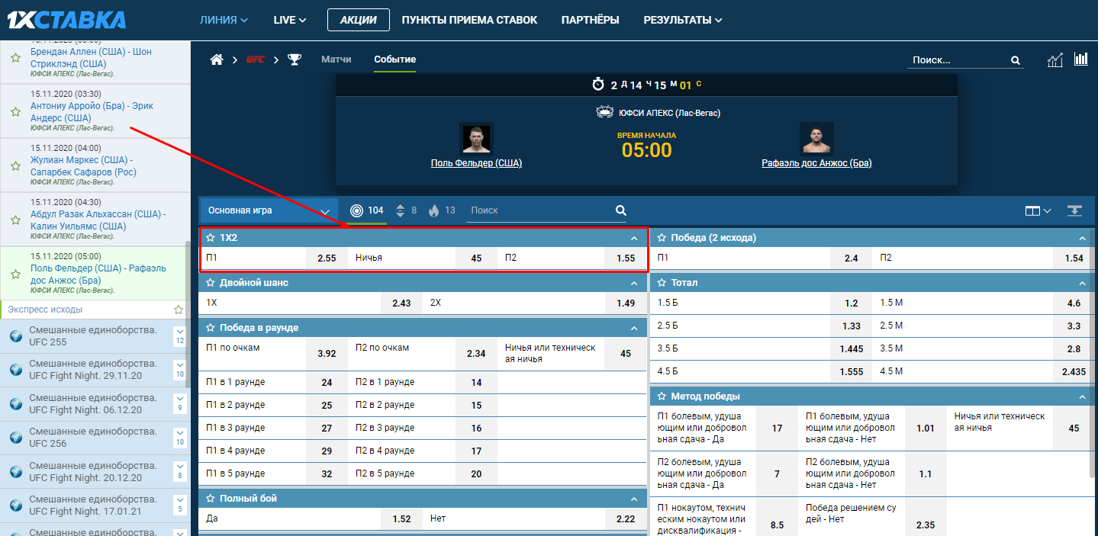Click the home icon in breadcrumb

tap(216, 59)
